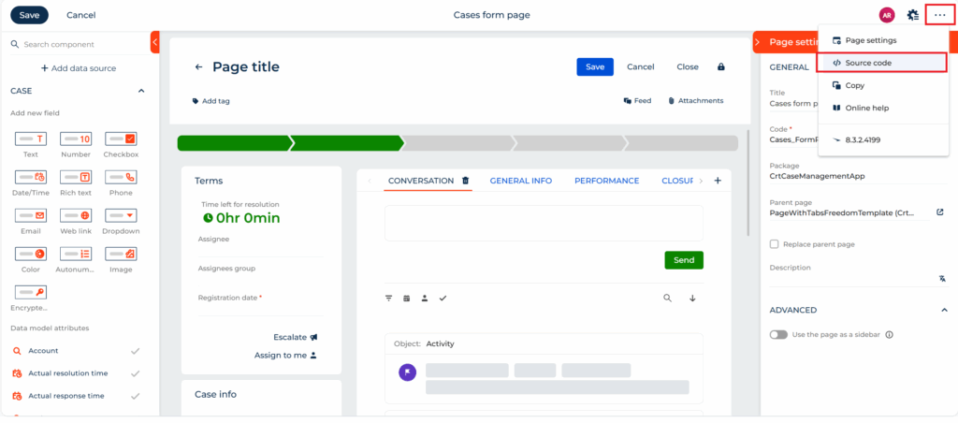Select the Checkbox field component icon
The image size is (958, 423).
[121, 139]
